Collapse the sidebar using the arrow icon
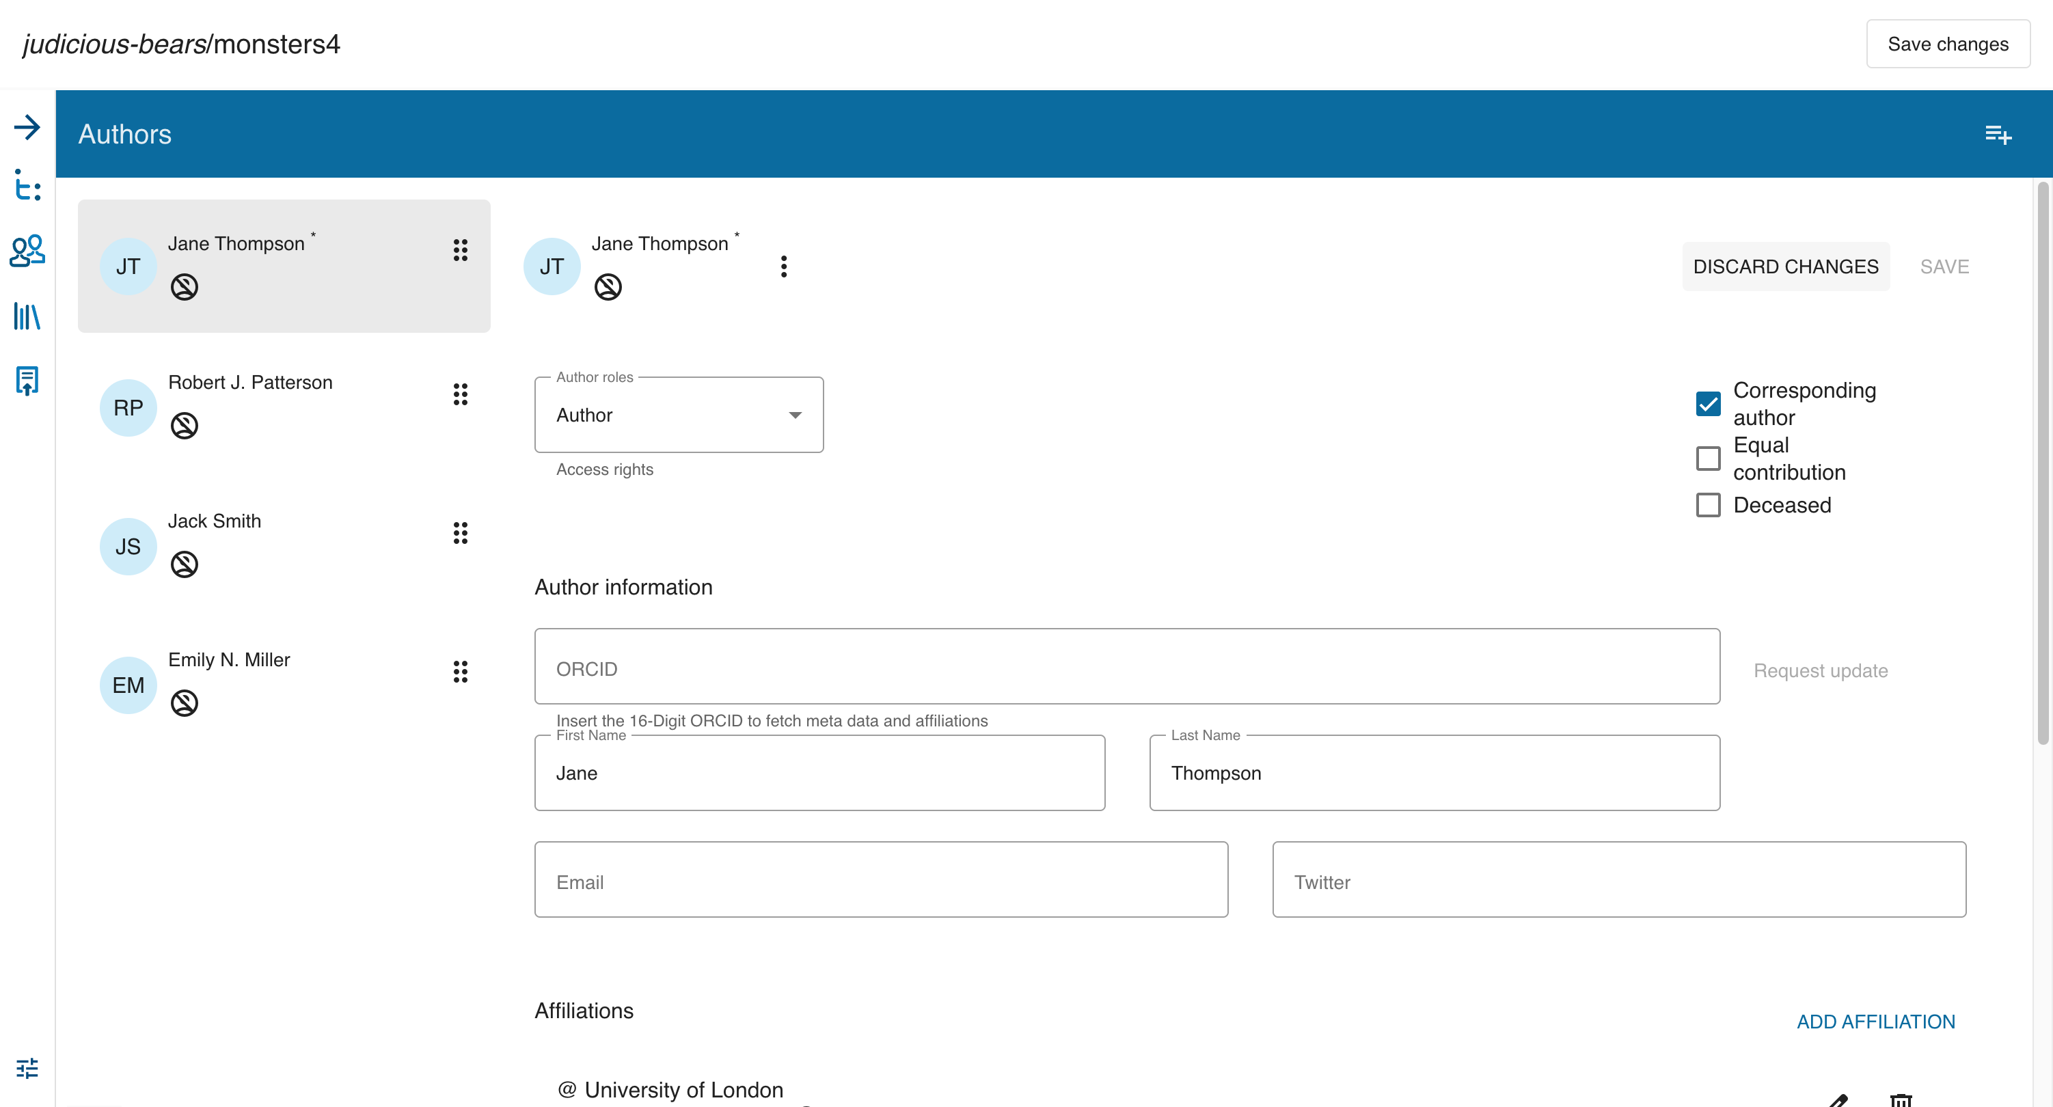Screen dimensions: 2053x1107 (27, 126)
